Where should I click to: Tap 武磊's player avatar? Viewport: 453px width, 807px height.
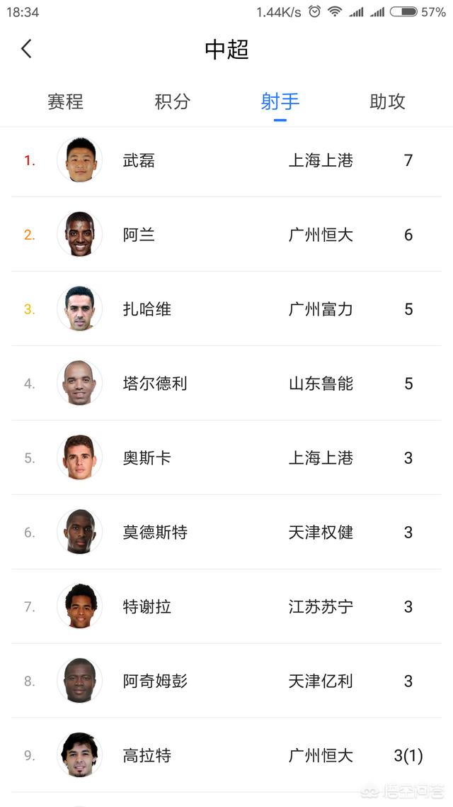point(80,160)
